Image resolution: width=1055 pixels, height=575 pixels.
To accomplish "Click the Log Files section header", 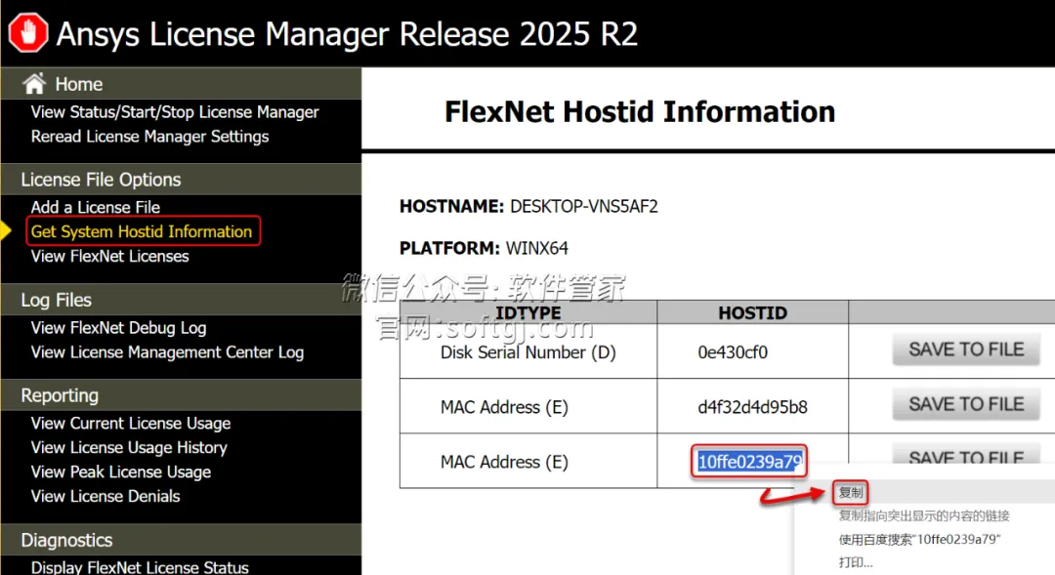I will pos(56,300).
